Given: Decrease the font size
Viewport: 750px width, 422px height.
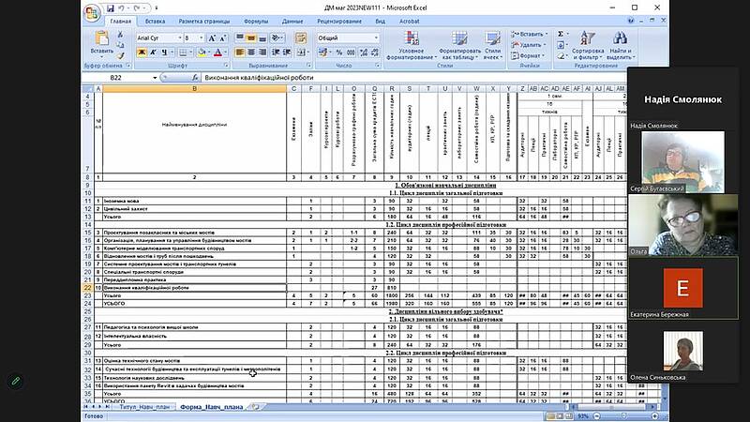Looking at the screenshot, I should click(222, 38).
